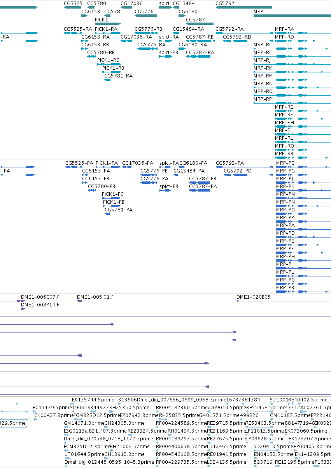Select EST SD20410.5prime
This screenshot has height=468, width=331.
273,447
